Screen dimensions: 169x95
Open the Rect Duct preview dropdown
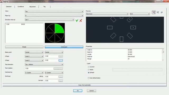[x=107, y=14]
